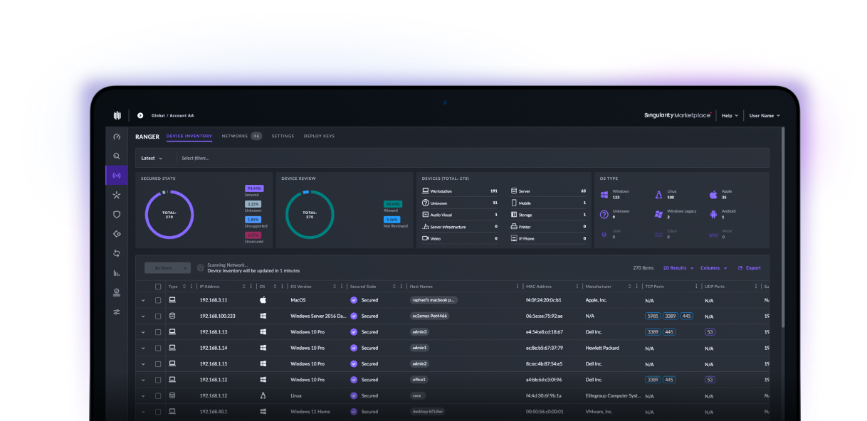Open the shield icon in sidebar
The height and width of the screenshot is (421, 867).
pyautogui.click(x=117, y=214)
